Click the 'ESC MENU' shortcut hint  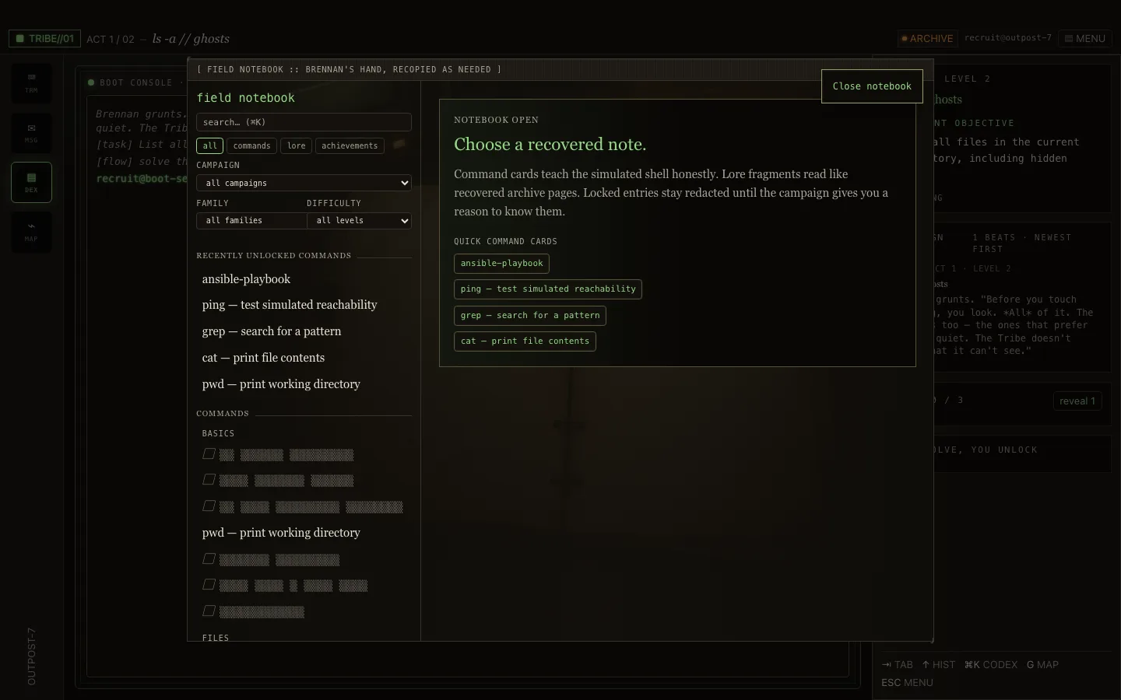coord(907,683)
